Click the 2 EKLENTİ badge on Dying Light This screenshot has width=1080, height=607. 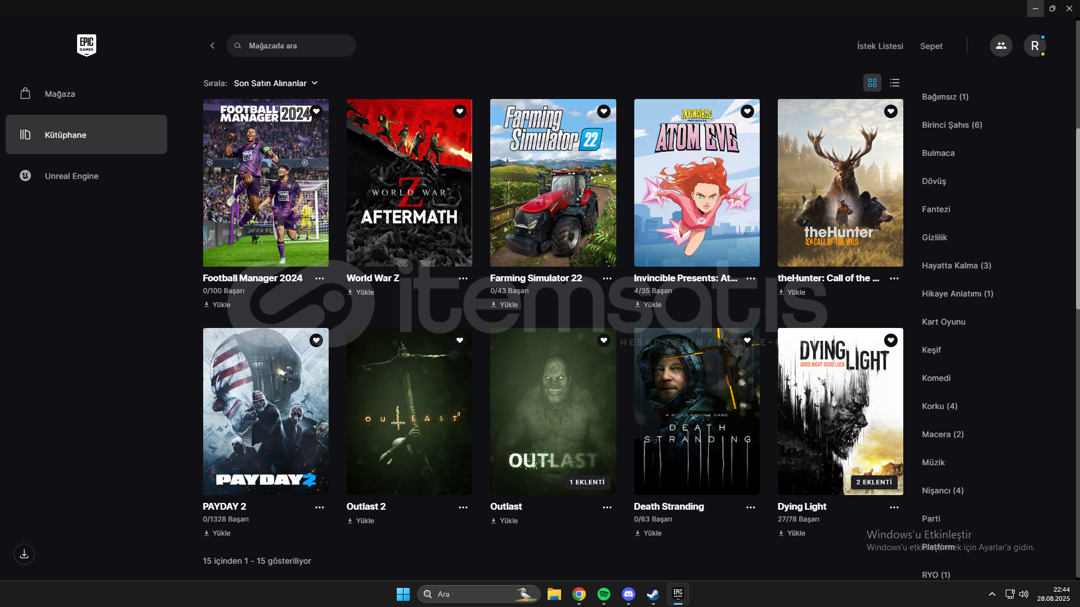click(874, 482)
